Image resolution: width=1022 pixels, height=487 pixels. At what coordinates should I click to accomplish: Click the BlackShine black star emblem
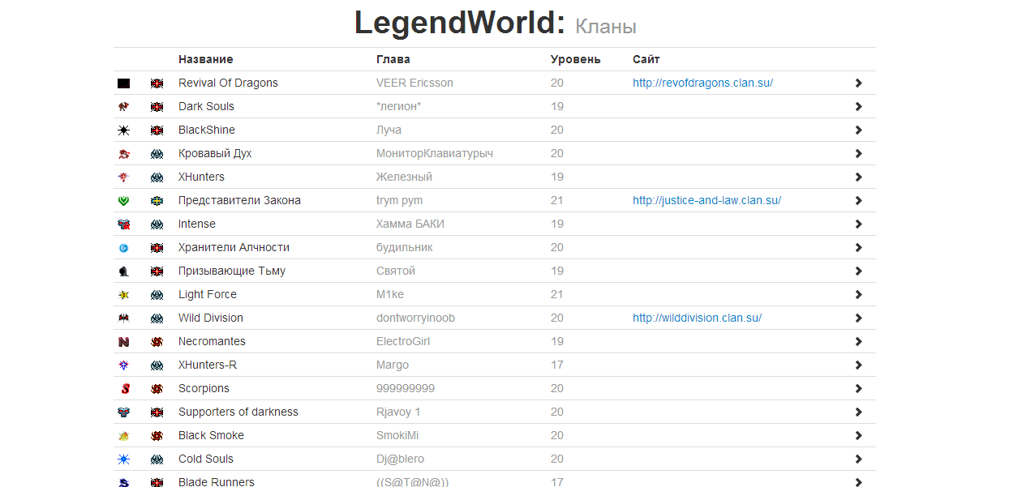123,130
